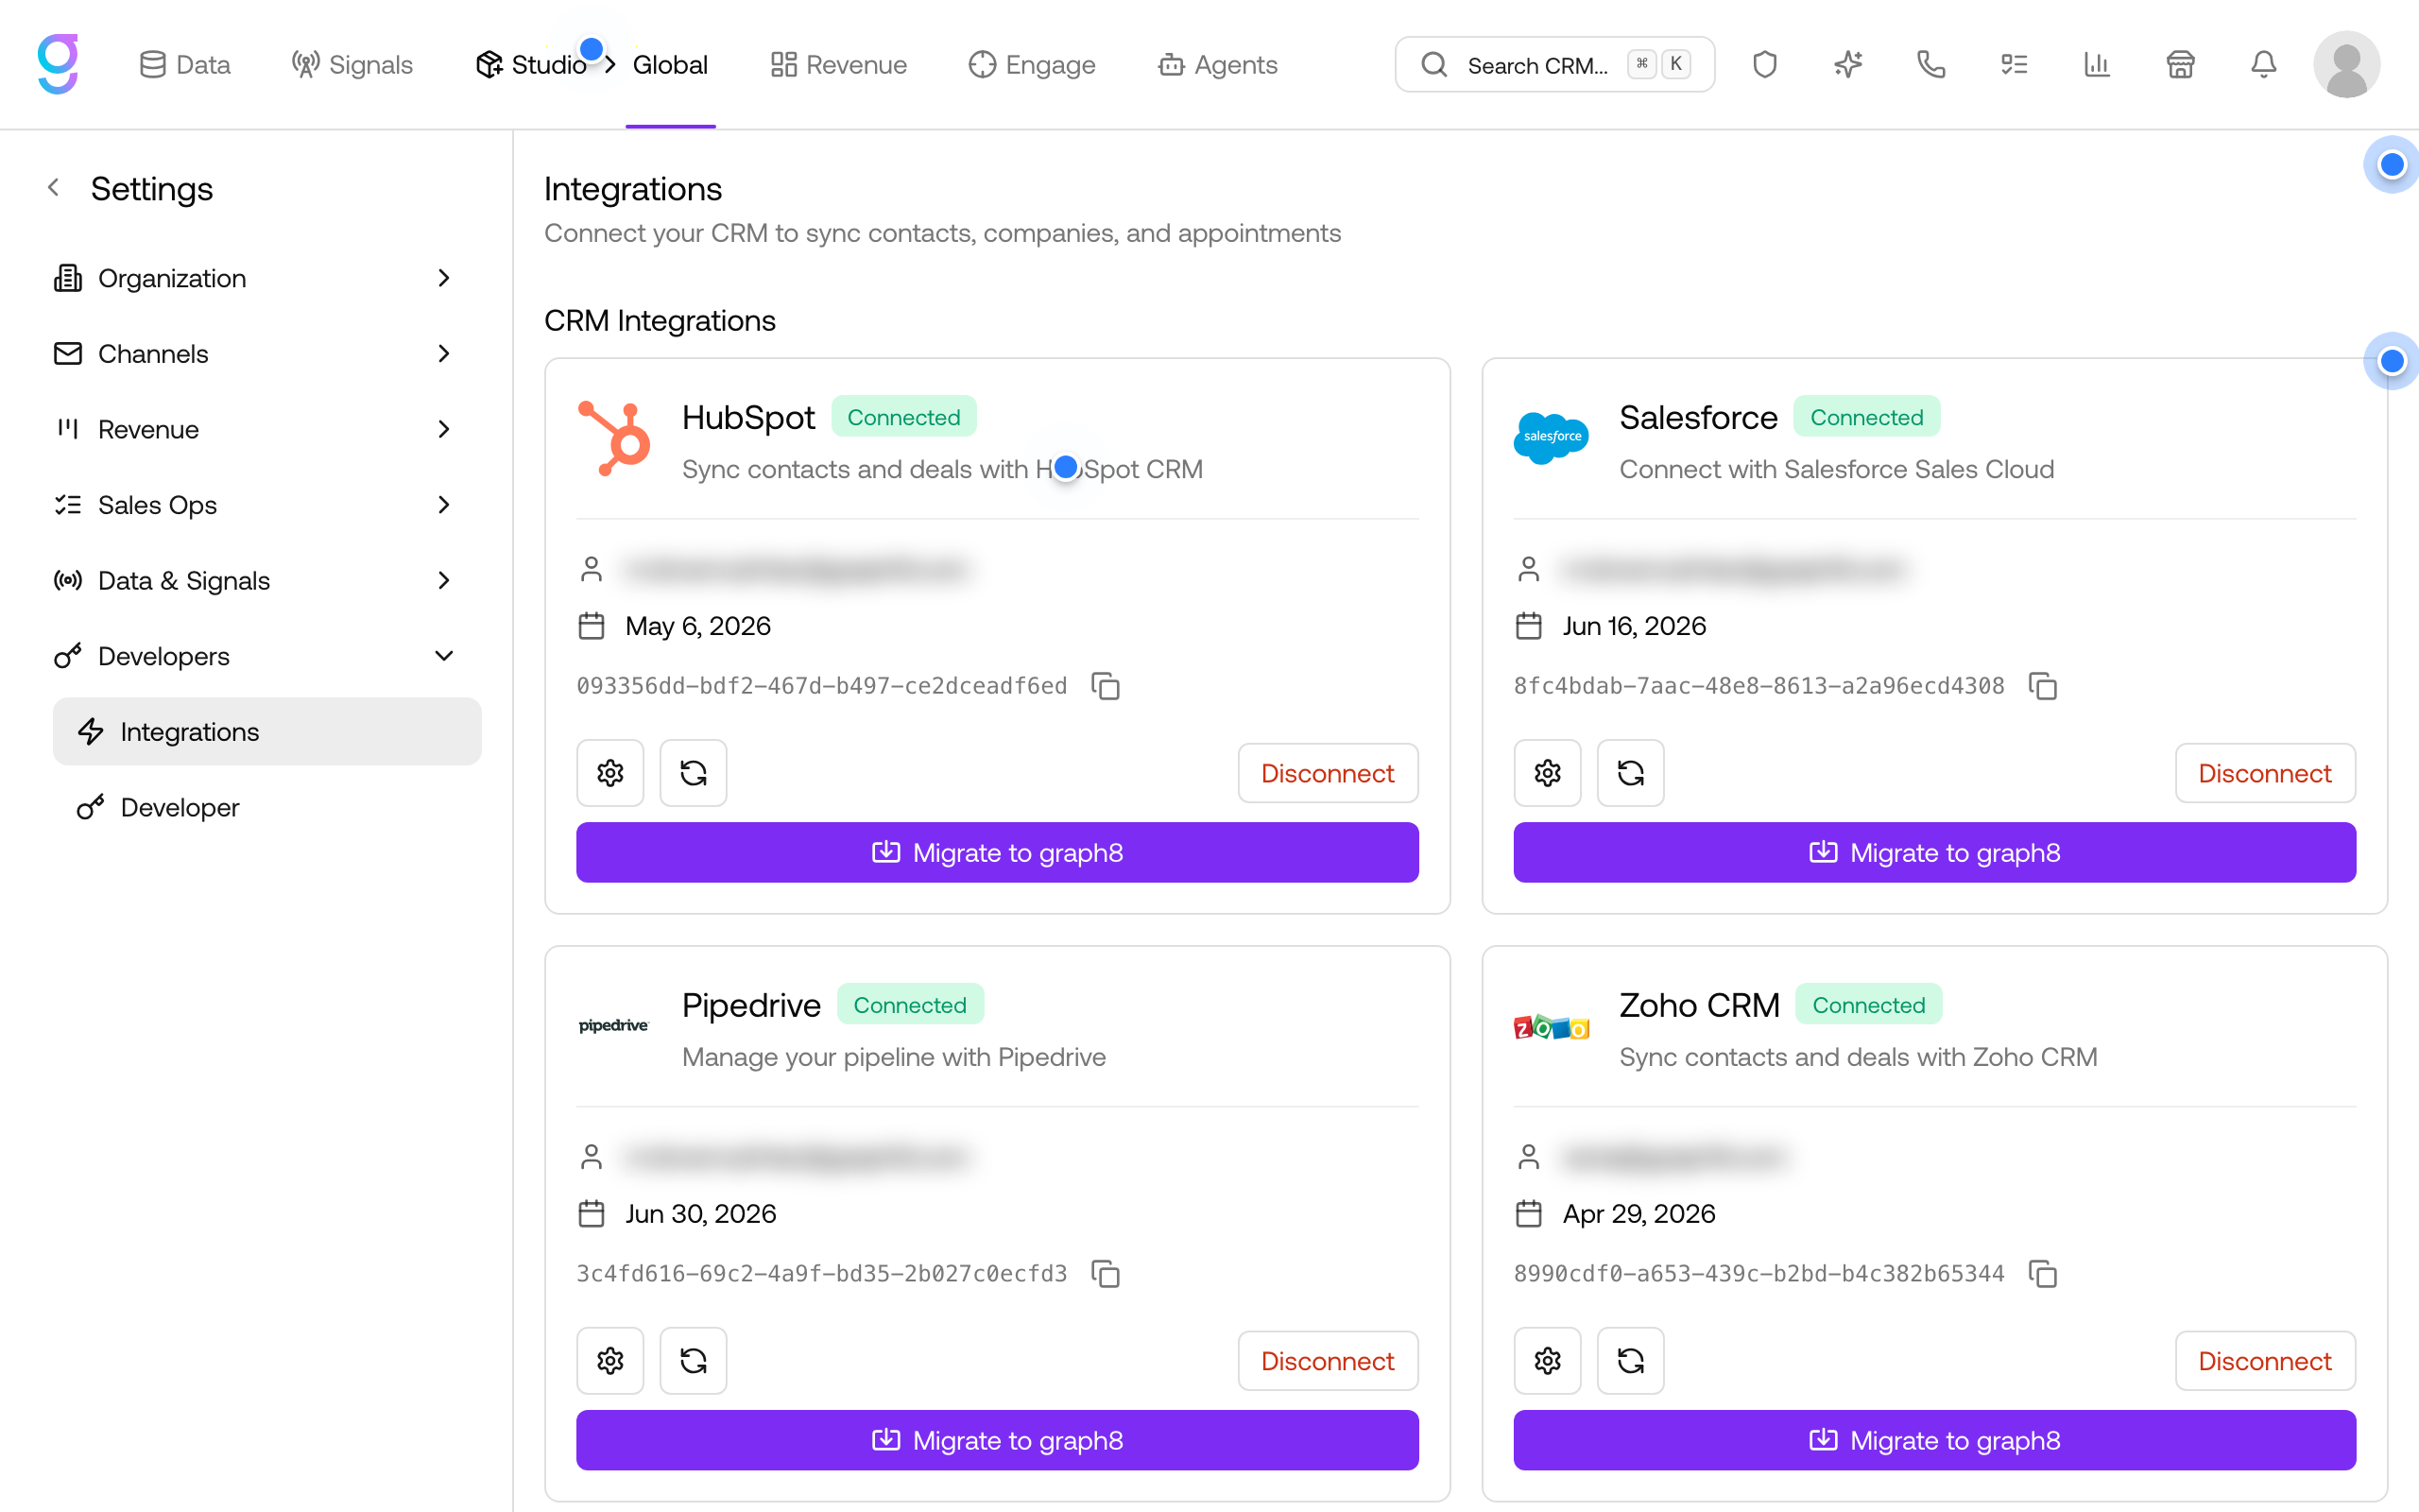Select Integrations in the sidebar
Viewport: 2419px width, 1512px height.
point(266,731)
